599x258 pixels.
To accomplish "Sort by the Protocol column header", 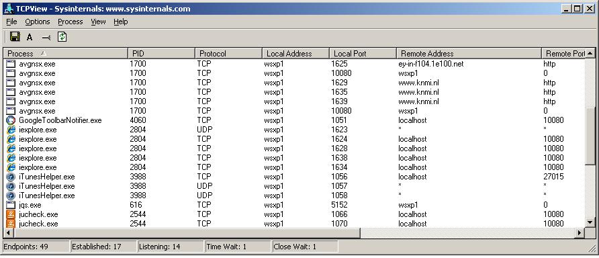I will [x=228, y=54].
